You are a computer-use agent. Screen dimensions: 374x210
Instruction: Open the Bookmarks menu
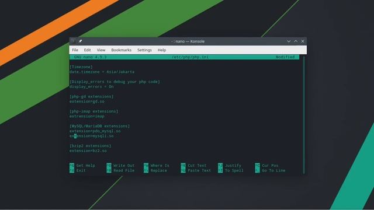point(121,50)
